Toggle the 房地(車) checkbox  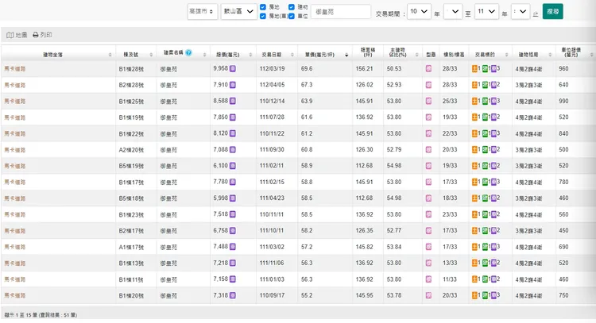coord(263,17)
